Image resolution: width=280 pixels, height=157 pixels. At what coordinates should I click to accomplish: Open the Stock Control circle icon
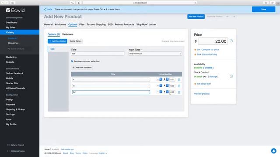click(x=231, y=76)
